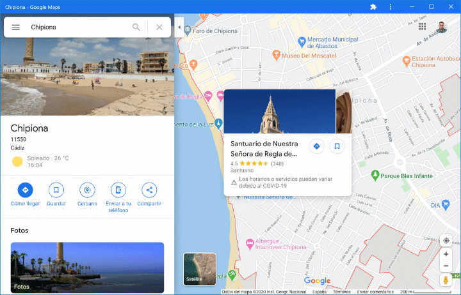Open the extensions puzzle icon in title bar
The image size is (461, 295).
[373, 7]
